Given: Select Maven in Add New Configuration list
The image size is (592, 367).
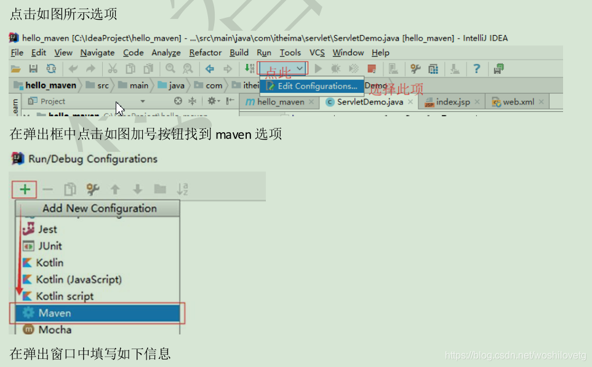Looking at the screenshot, I should click(x=97, y=313).
